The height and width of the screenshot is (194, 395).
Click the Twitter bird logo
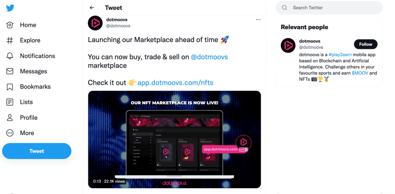10,8
